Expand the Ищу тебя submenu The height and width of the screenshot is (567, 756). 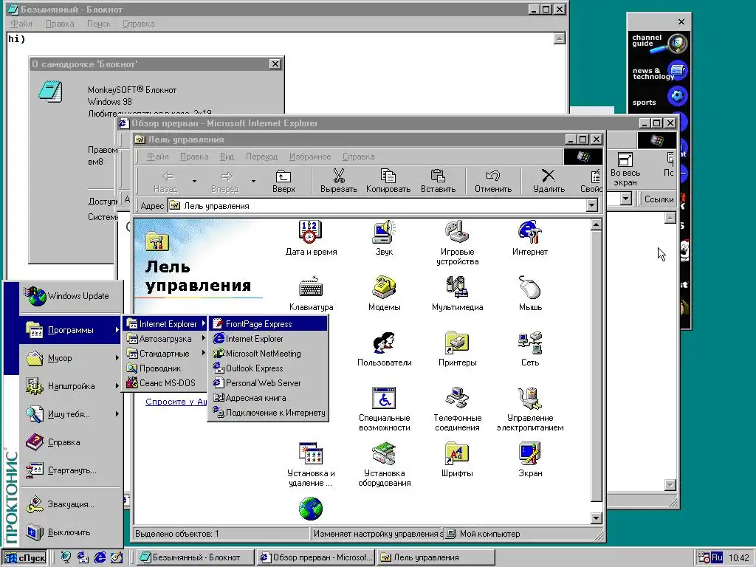[x=70, y=414]
